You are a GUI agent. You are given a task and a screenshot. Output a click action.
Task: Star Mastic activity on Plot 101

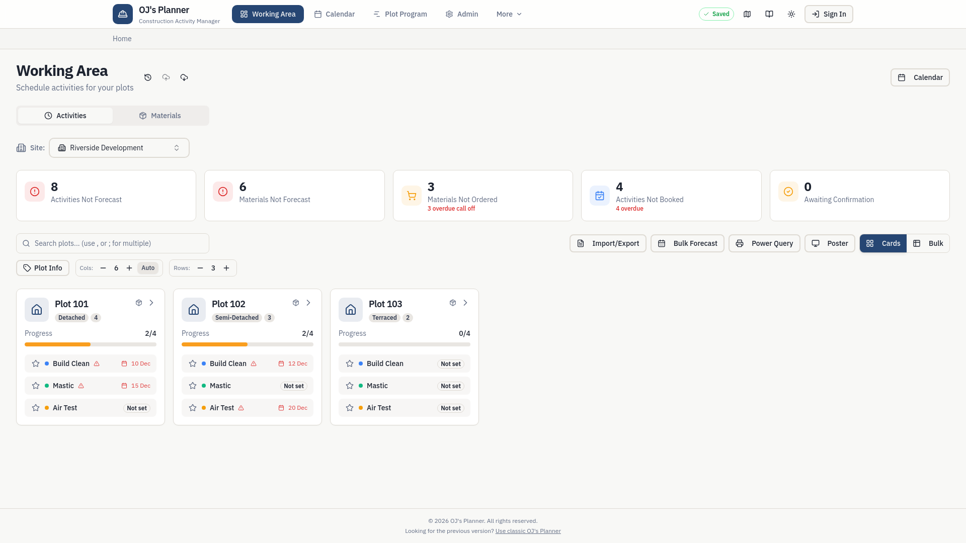pyautogui.click(x=36, y=386)
